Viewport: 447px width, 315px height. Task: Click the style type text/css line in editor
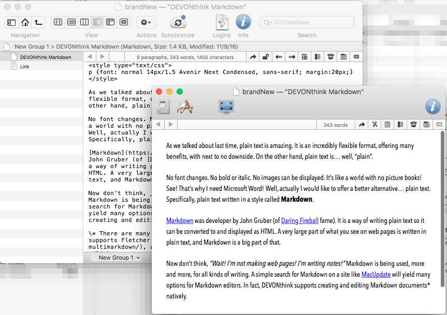130,65
